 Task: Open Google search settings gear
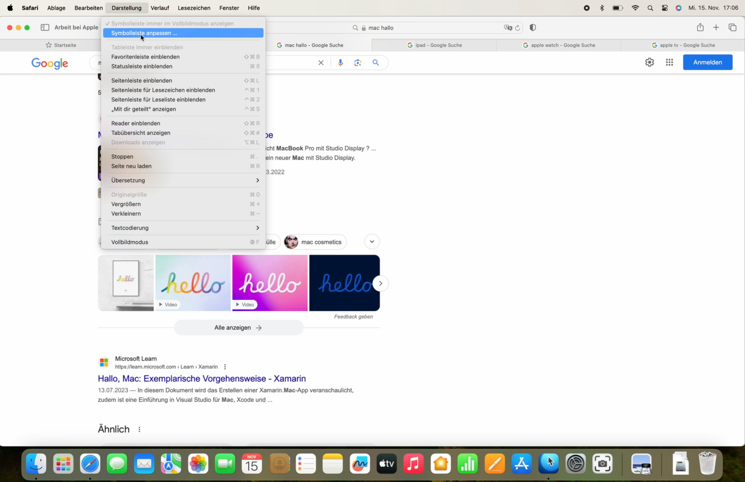pyautogui.click(x=649, y=62)
